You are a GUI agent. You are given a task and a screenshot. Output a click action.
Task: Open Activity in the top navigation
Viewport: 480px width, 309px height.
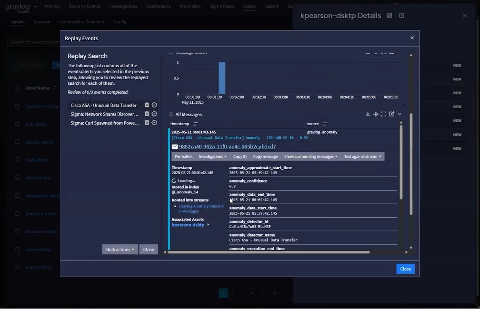click(52, 6)
